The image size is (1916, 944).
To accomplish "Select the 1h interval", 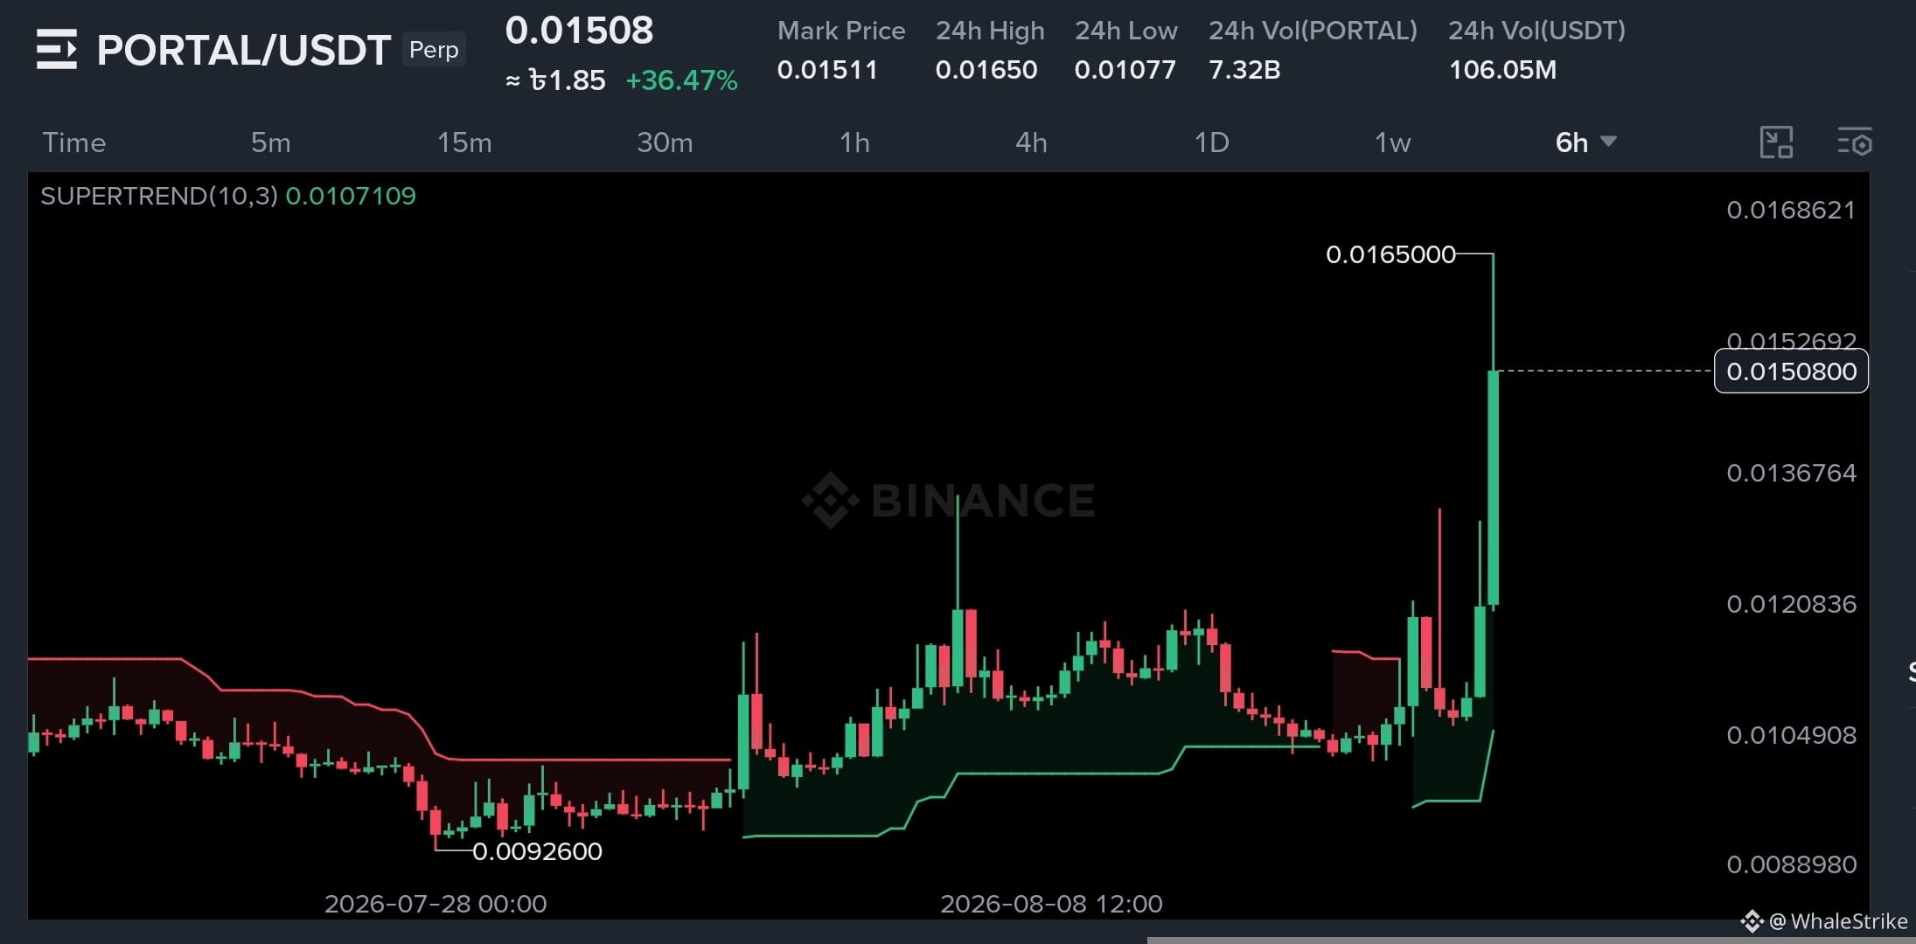I will click(854, 142).
